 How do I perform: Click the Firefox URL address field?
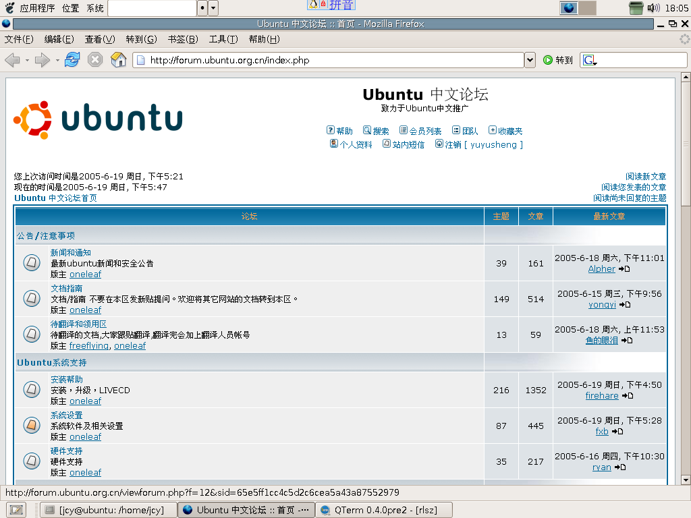tap(329, 60)
